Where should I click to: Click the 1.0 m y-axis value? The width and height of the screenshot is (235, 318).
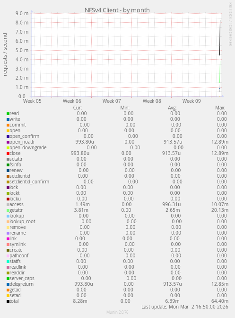tap(22, 87)
